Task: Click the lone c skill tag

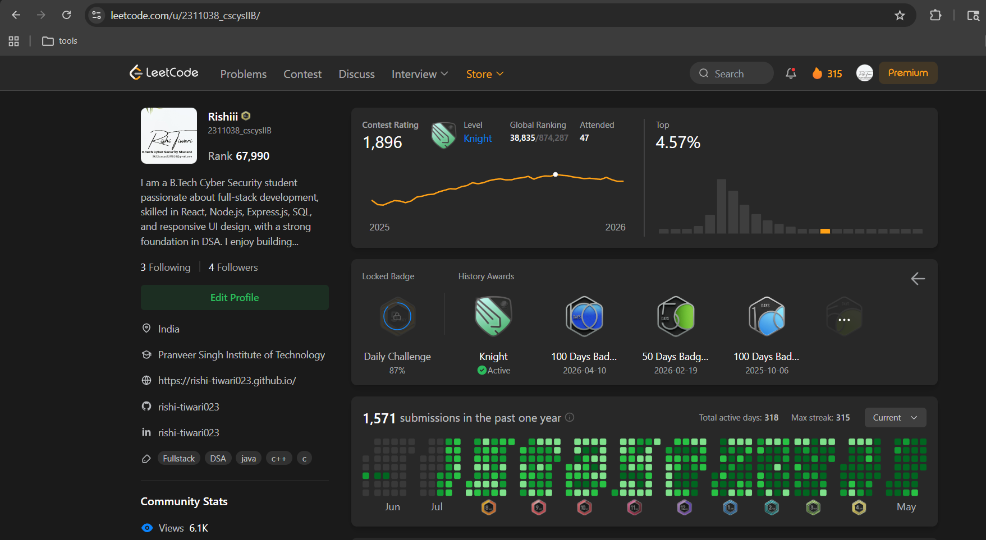Action: click(304, 459)
